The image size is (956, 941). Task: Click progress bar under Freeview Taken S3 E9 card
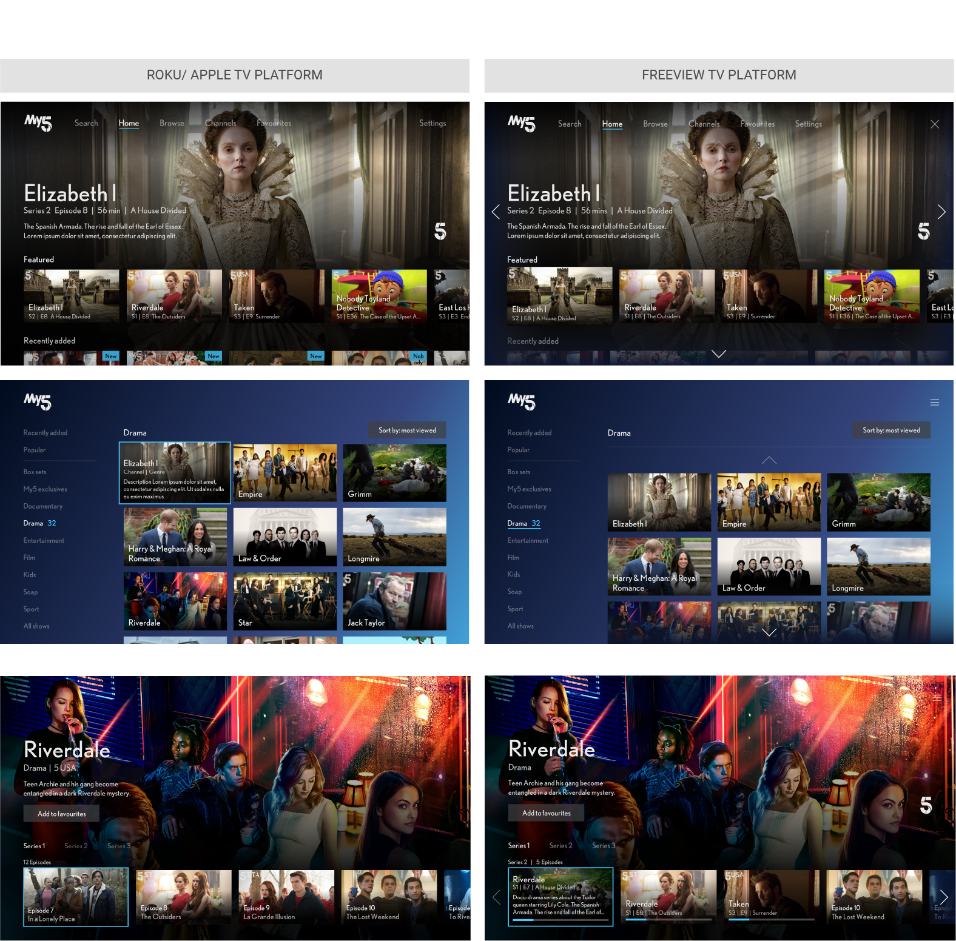[x=771, y=920]
